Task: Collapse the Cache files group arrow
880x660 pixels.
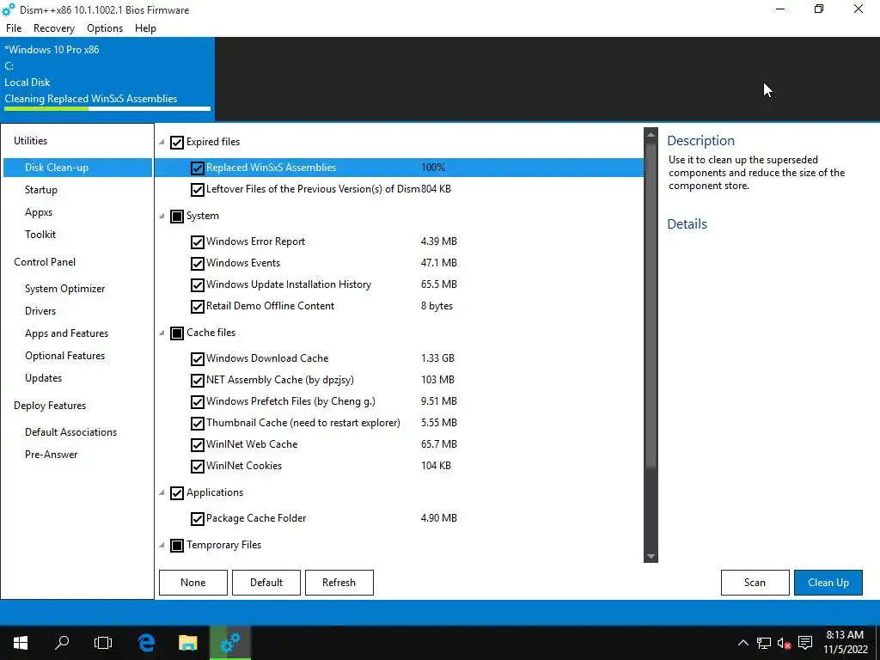Action: tap(162, 333)
